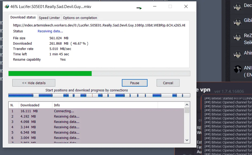Screen dimensions: 252x155
Task: Select connection row 5 with 6.548 MB
Action: coord(96,133)
